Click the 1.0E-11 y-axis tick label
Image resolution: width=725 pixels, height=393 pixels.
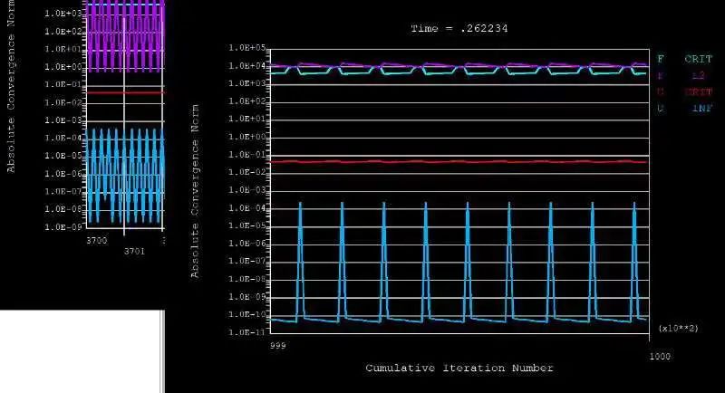pyautogui.click(x=246, y=332)
